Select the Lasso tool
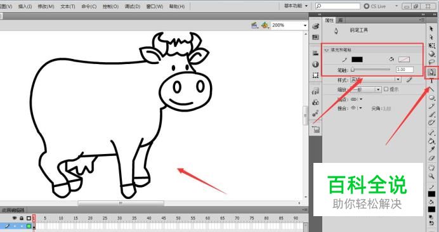This screenshot has height=232, width=439. (x=431, y=62)
